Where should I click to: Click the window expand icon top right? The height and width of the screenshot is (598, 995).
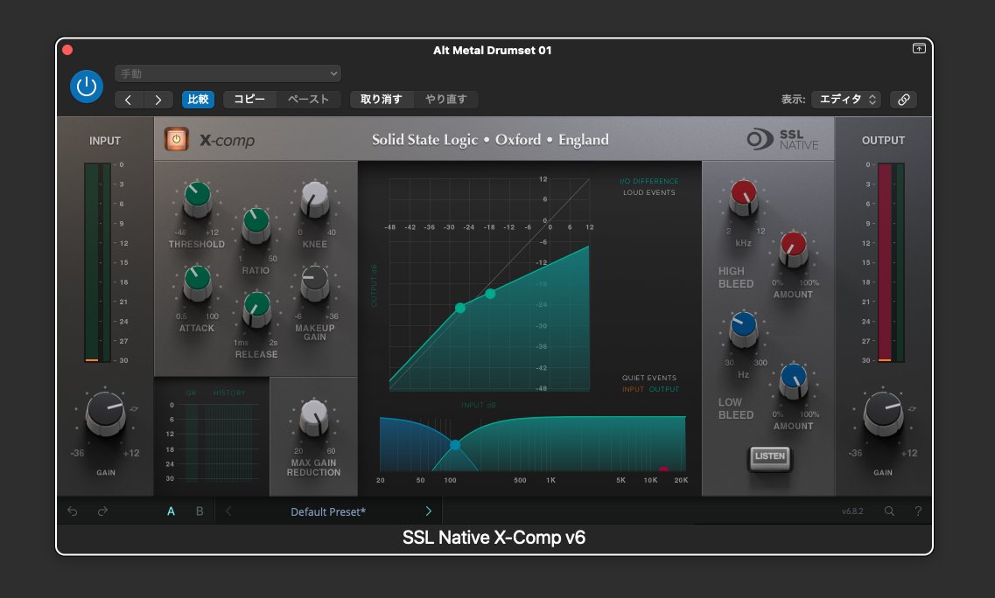pyautogui.click(x=919, y=49)
